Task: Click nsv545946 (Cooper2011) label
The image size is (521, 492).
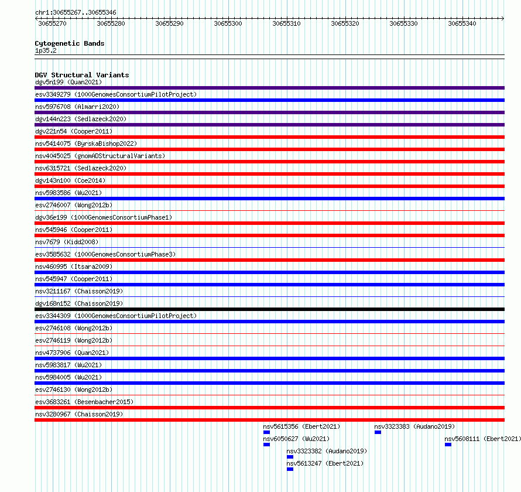Action: tap(74, 230)
